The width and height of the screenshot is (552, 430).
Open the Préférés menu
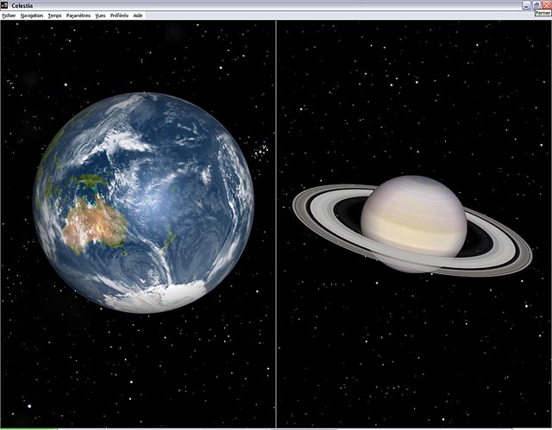119,16
